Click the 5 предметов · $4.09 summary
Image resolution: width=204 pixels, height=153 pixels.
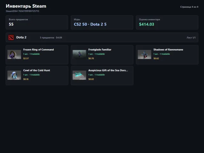51,38
